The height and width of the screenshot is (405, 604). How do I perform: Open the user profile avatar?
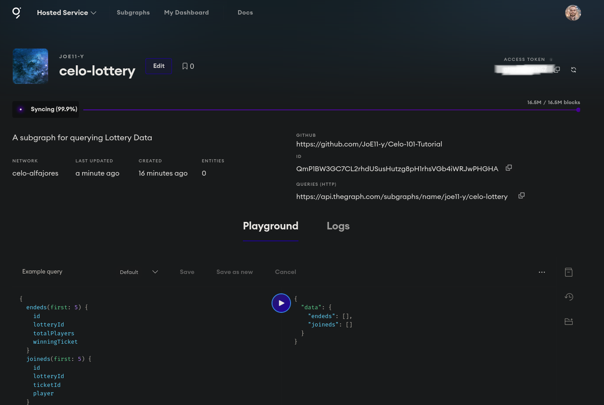(x=573, y=13)
